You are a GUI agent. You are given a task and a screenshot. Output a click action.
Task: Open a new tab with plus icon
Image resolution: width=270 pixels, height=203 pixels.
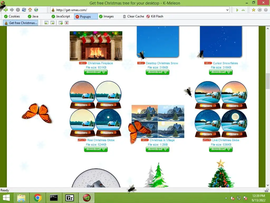pyautogui.click(x=61, y=23)
